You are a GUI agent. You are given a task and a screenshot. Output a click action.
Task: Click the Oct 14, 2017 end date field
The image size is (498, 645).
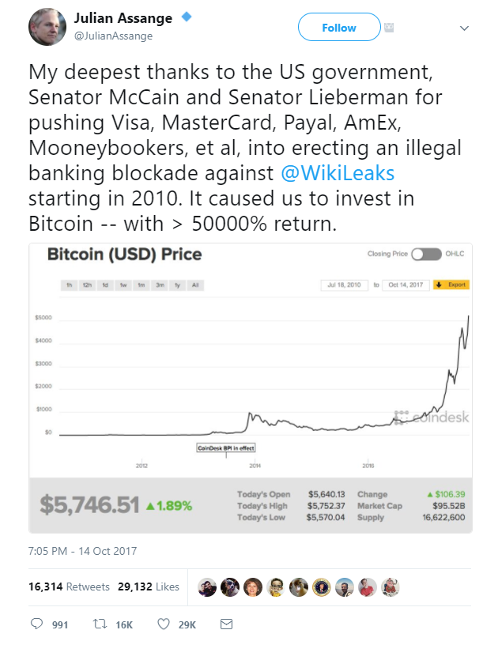[407, 285]
